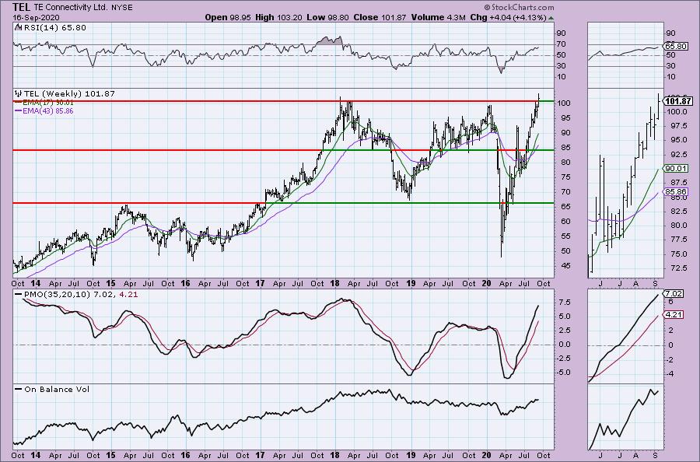Click year '14' on the price chart's date axis
The width and height of the screenshot is (700, 462).
(36, 283)
